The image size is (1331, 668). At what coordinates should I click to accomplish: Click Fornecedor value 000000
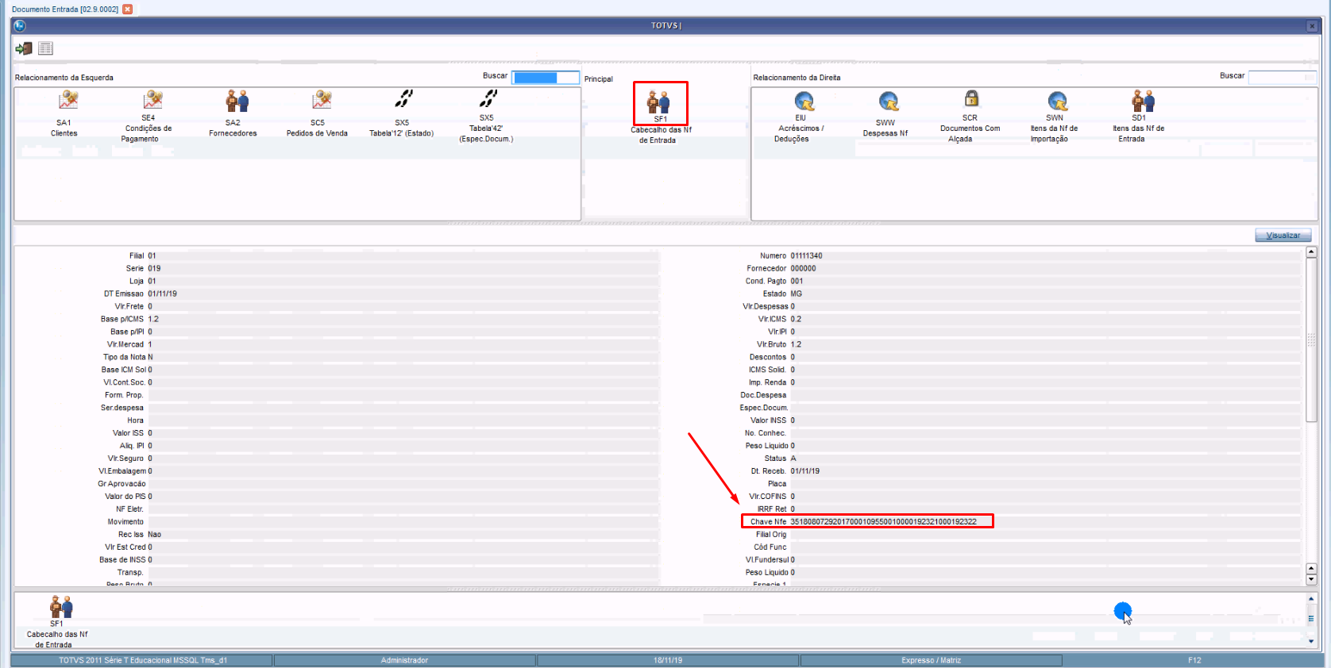tap(803, 268)
